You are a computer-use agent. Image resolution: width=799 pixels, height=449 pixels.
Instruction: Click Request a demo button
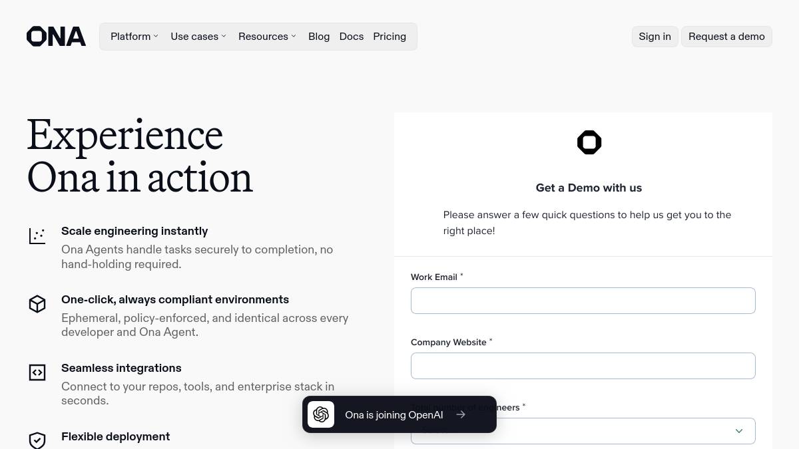pyautogui.click(x=726, y=37)
